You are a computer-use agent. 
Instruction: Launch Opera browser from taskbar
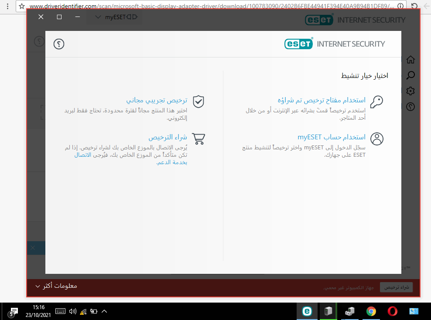tap(392, 311)
